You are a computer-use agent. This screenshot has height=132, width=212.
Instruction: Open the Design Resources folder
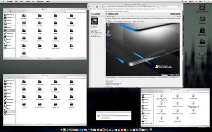[72, 16]
